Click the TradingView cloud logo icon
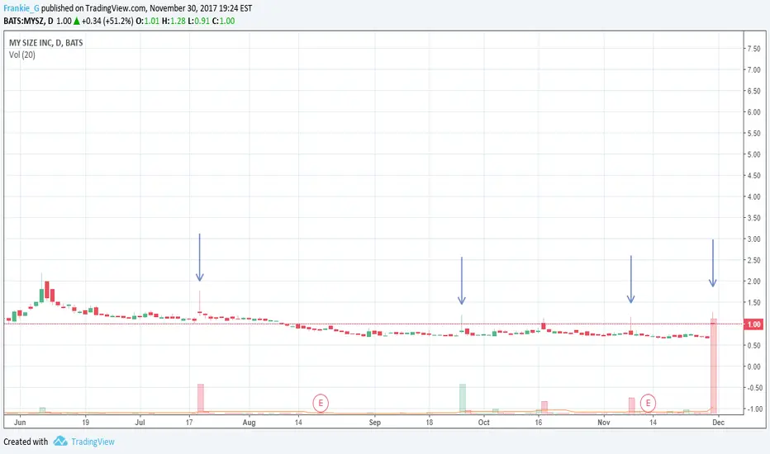770x454 pixels. (60, 442)
